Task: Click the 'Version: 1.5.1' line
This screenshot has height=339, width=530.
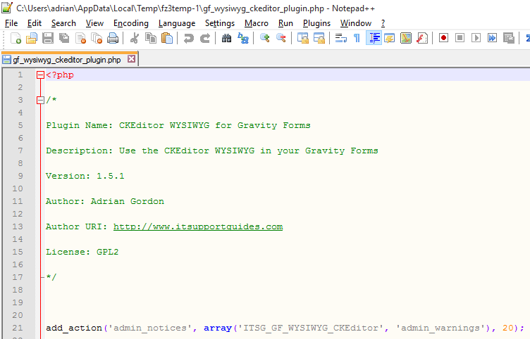Action: [x=85, y=176]
